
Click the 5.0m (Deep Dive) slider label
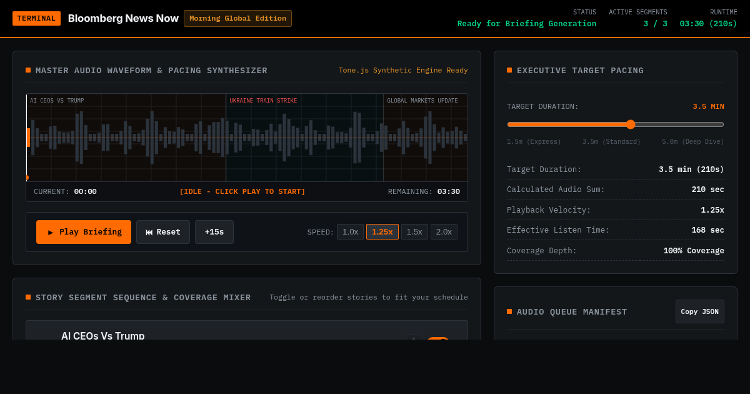point(693,142)
